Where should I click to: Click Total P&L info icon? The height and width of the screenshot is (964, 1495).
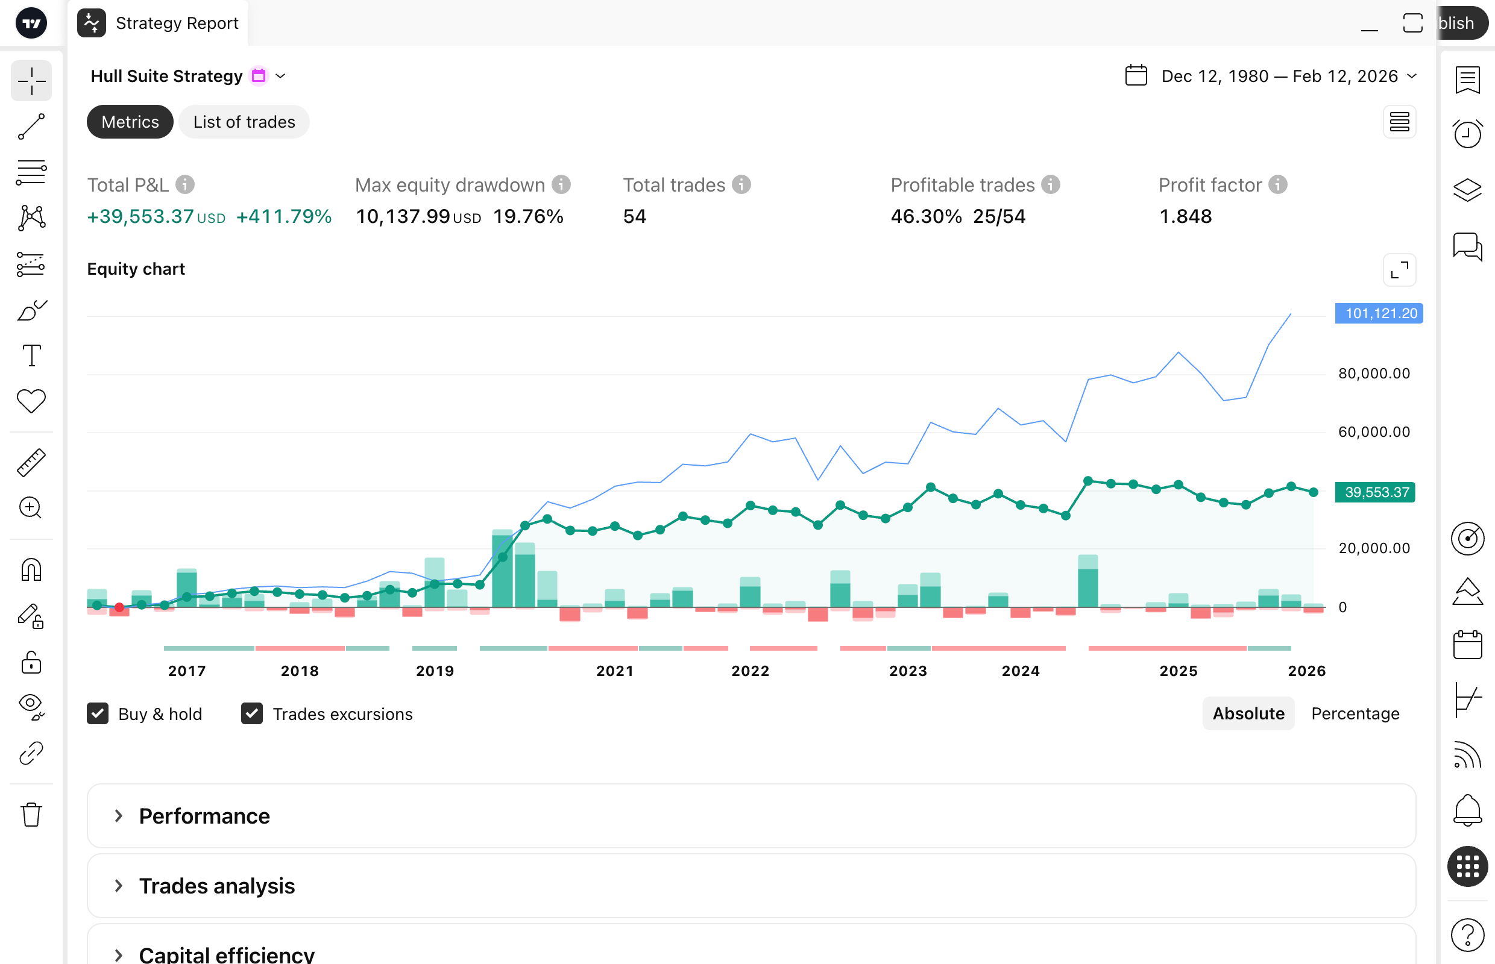coord(184,184)
